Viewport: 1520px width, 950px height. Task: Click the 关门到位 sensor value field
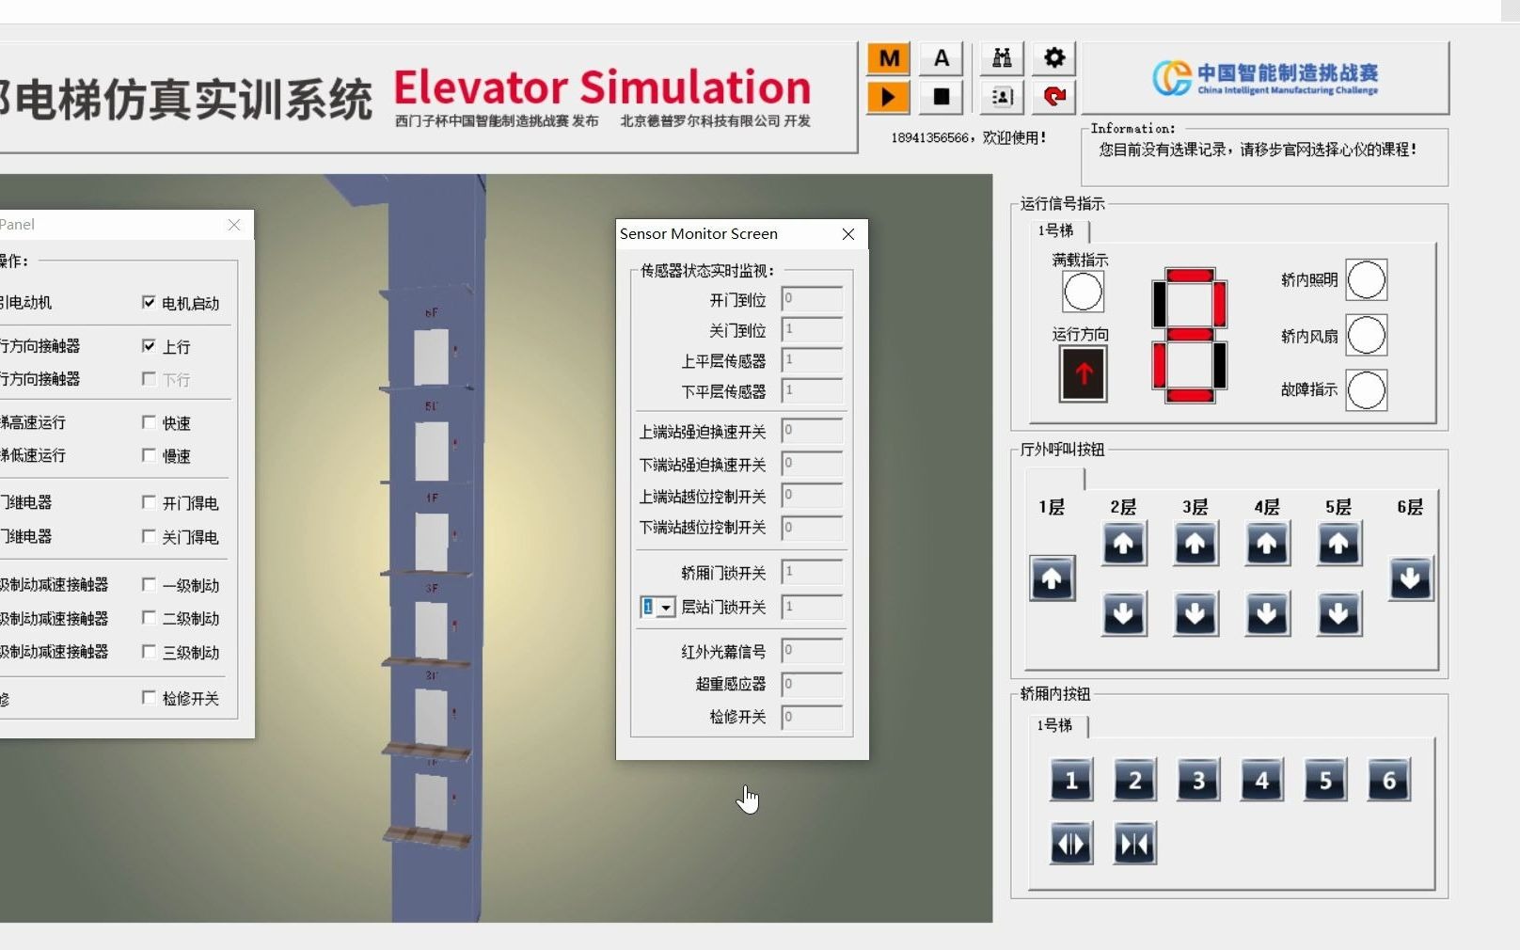click(812, 330)
